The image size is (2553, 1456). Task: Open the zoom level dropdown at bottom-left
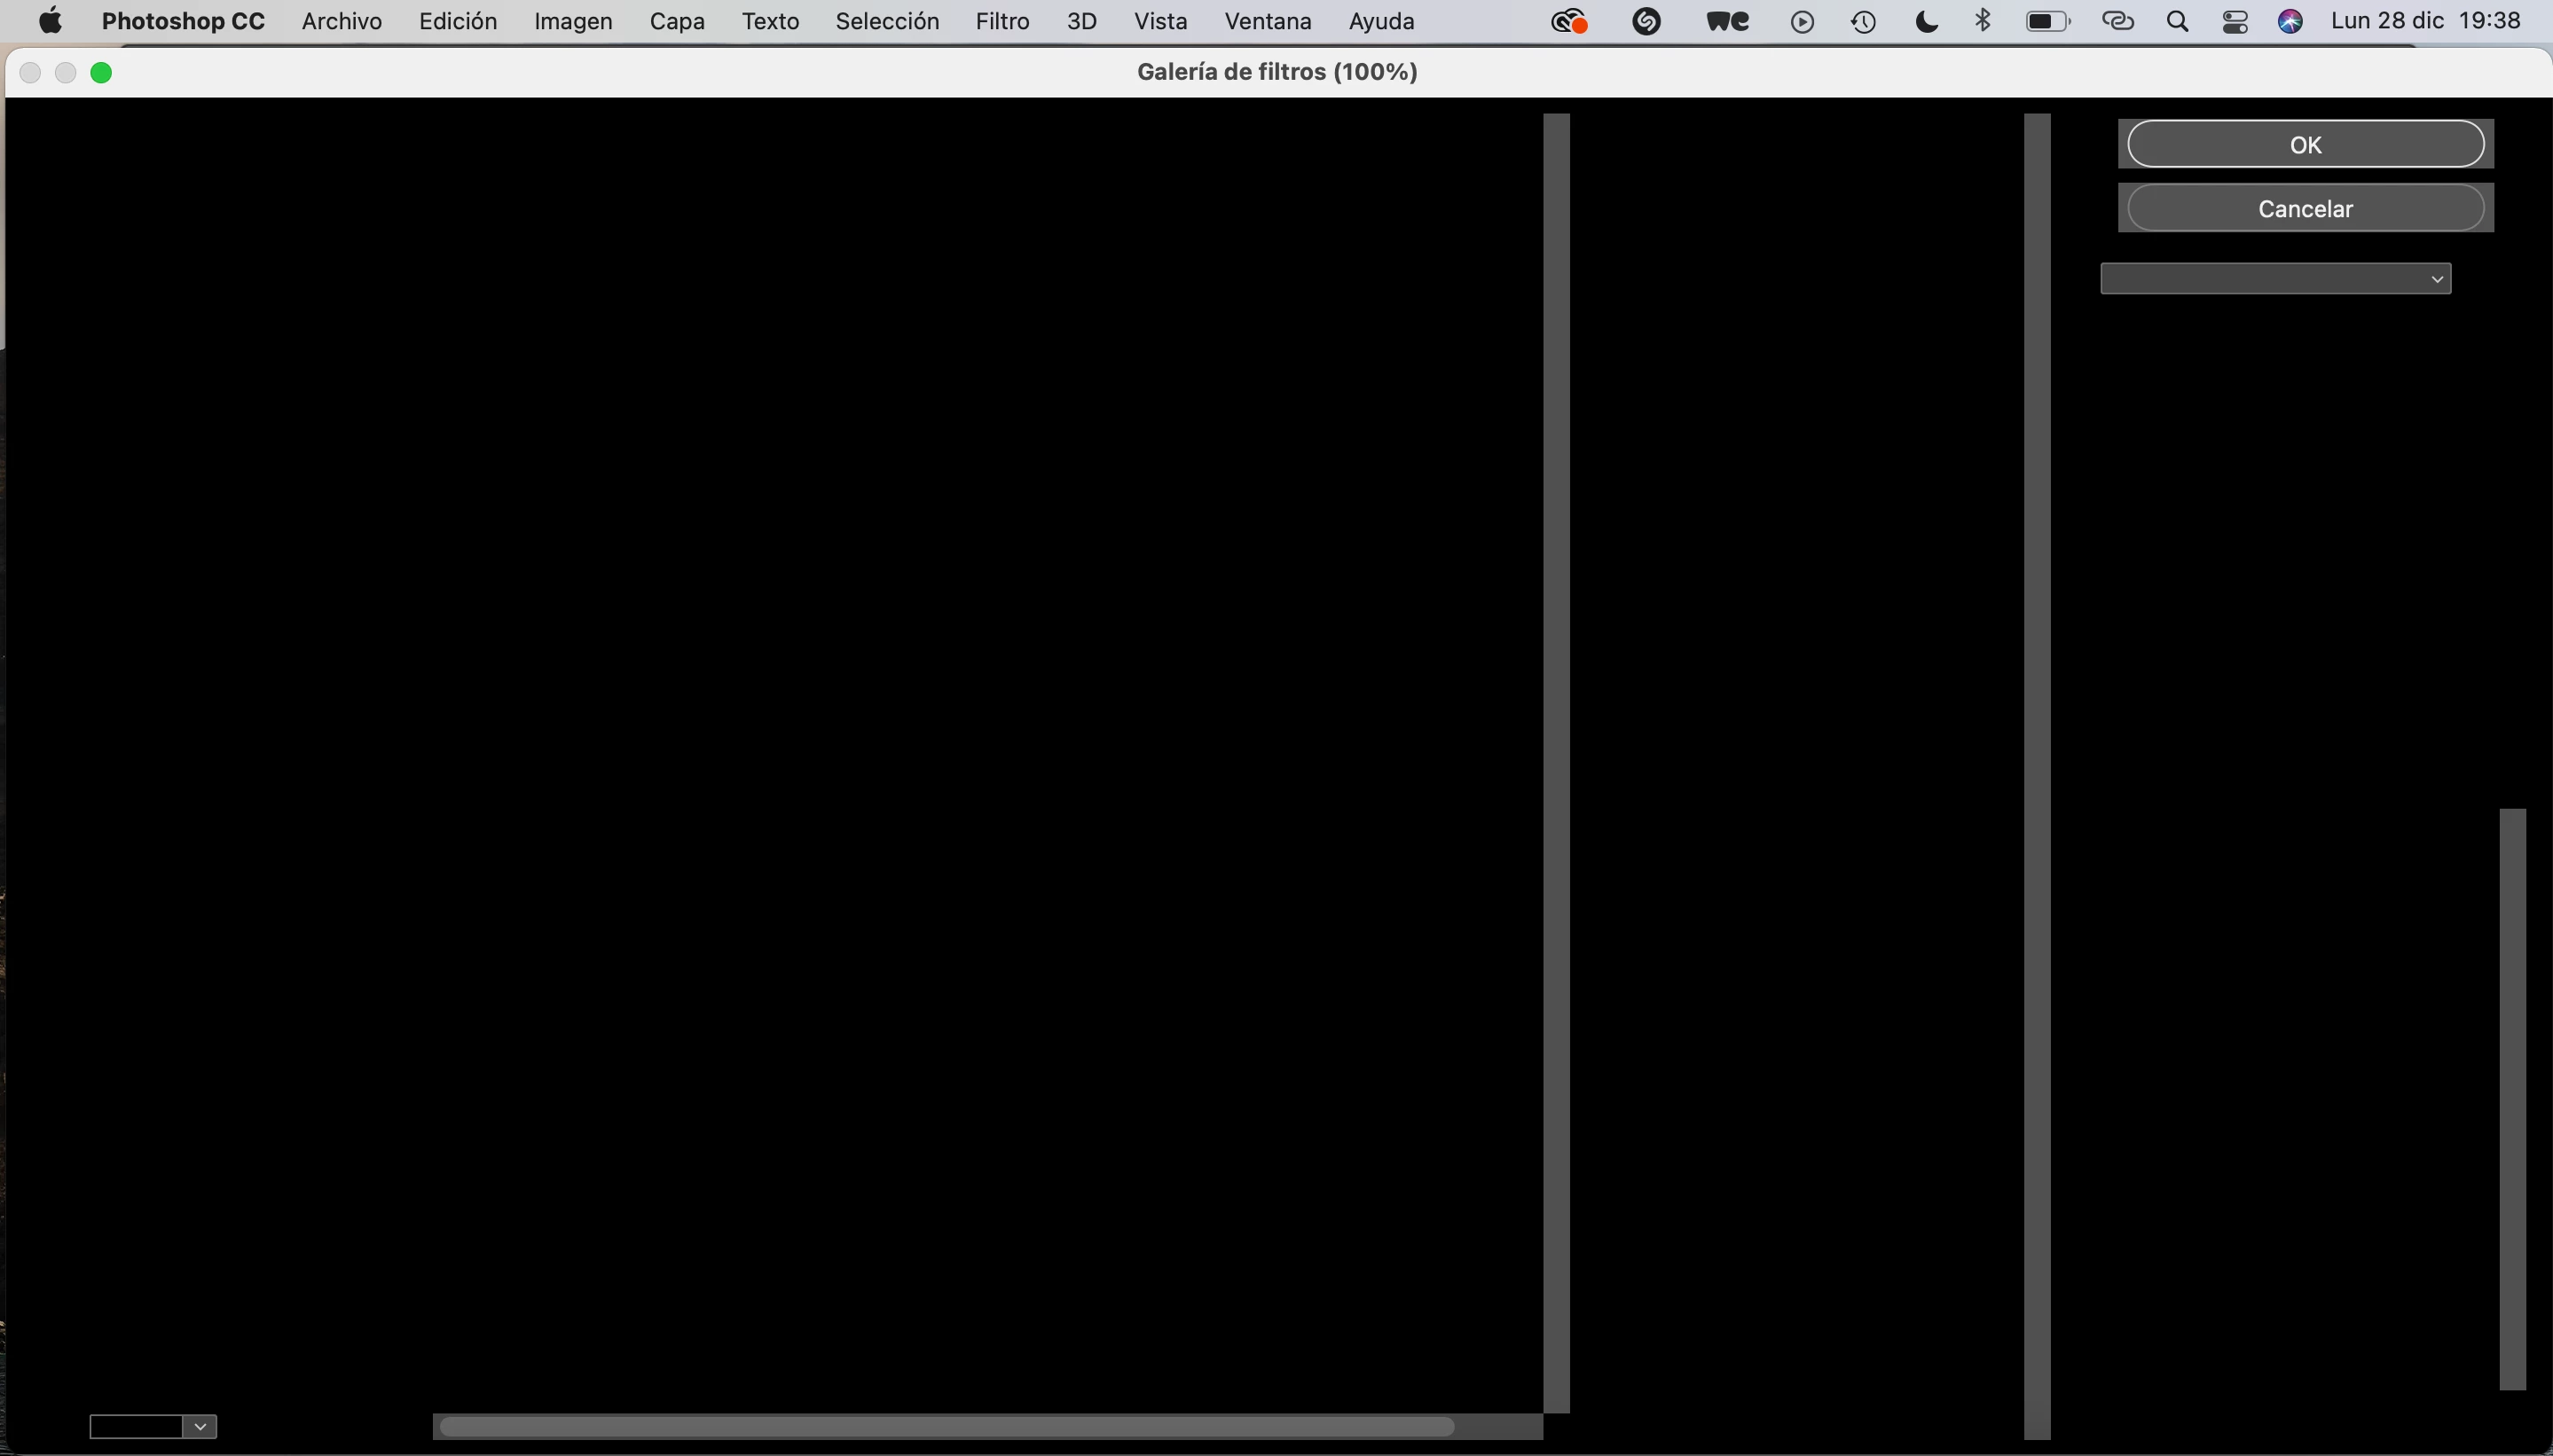(x=200, y=1426)
